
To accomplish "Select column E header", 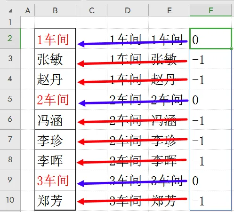I will 169,10.
